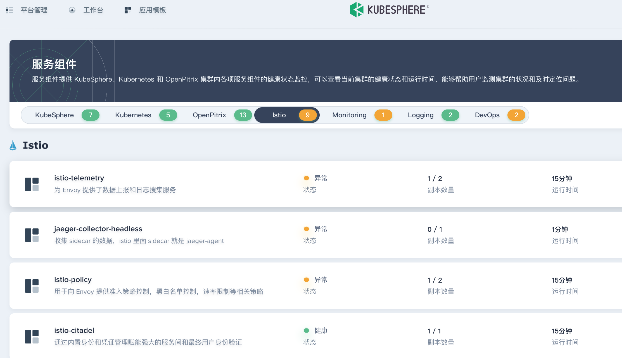Switch to the KubeSphere tab

tap(67, 115)
